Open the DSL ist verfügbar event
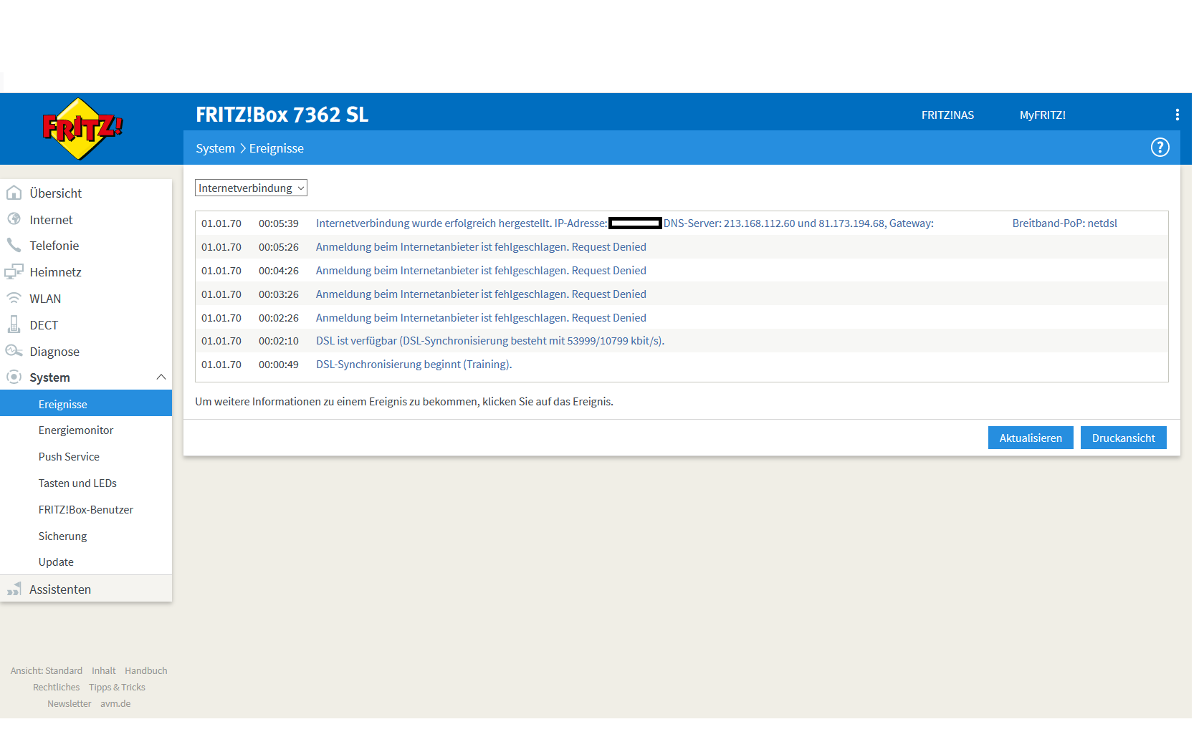 click(x=682, y=341)
